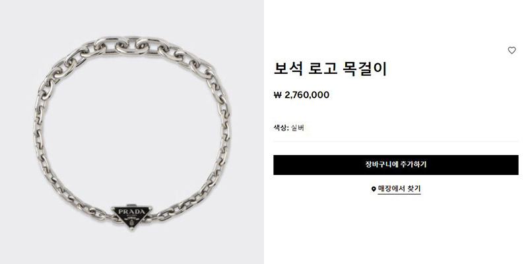This screenshot has height=264, width=528.
Task: Click the small clasp above the triangle plate
Action: point(131,206)
